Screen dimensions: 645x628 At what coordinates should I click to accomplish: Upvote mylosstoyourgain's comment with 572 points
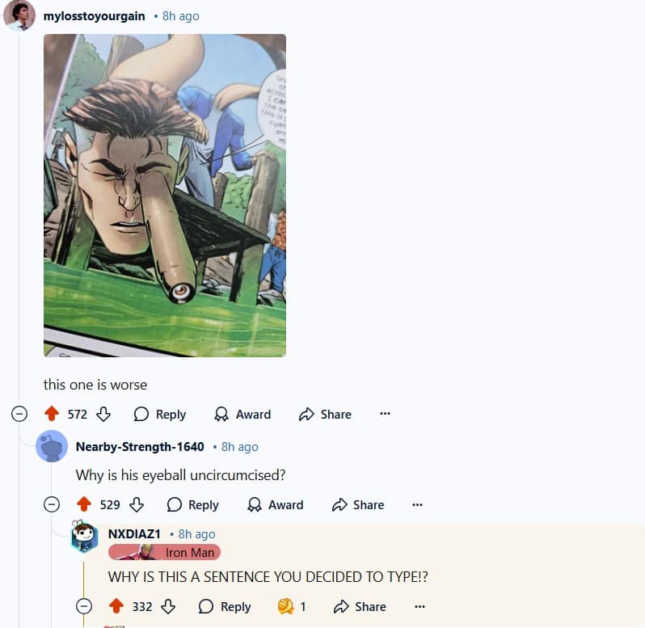tap(52, 414)
